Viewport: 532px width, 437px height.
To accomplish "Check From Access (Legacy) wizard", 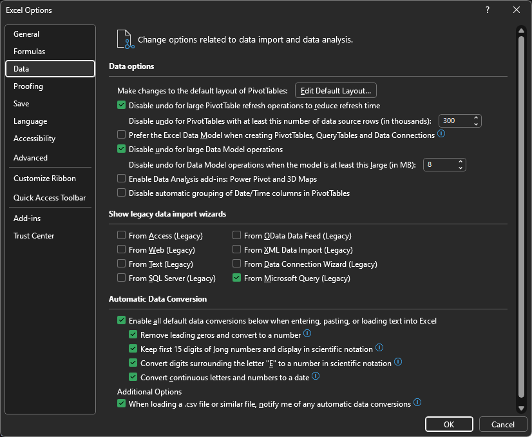I will click(122, 235).
